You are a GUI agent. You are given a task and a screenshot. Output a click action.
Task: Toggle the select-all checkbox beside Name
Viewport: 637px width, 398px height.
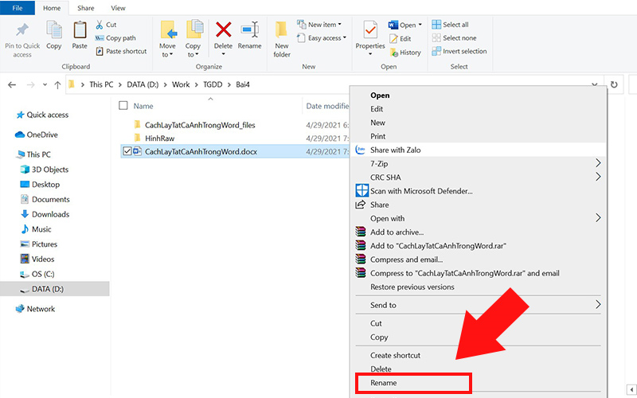click(123, 106)
